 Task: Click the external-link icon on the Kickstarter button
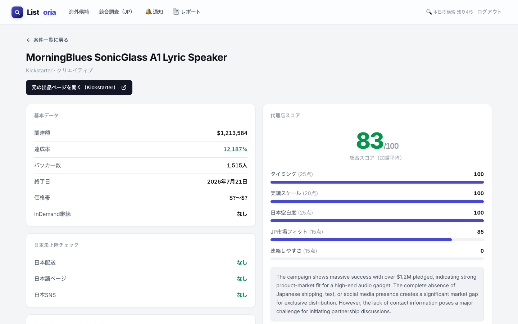(x=124, y=87)
